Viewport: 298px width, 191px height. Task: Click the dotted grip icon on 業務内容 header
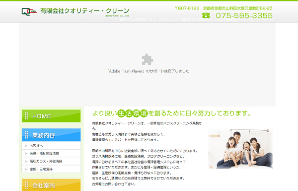tap(26, 135)
